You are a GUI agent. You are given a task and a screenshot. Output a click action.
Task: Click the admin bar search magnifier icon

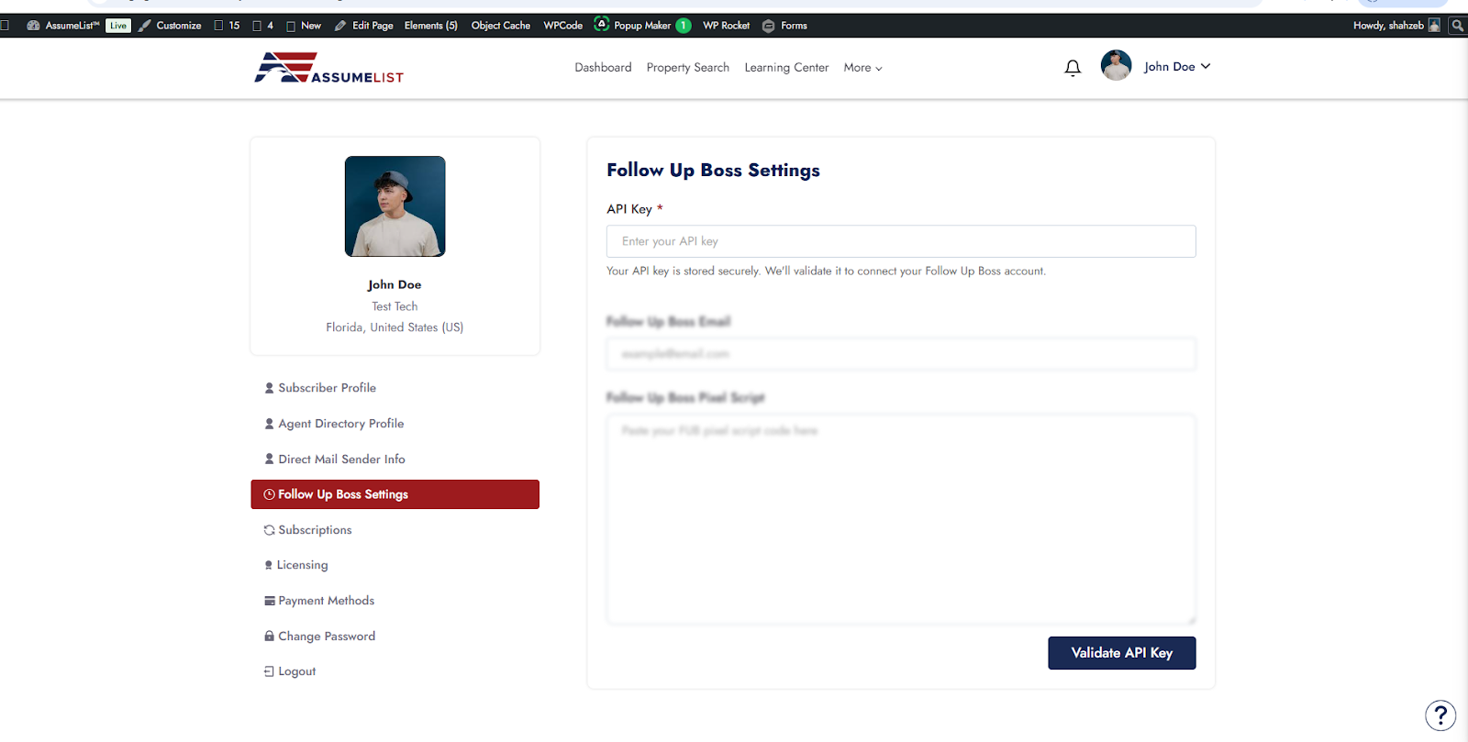pos(1457,26)
